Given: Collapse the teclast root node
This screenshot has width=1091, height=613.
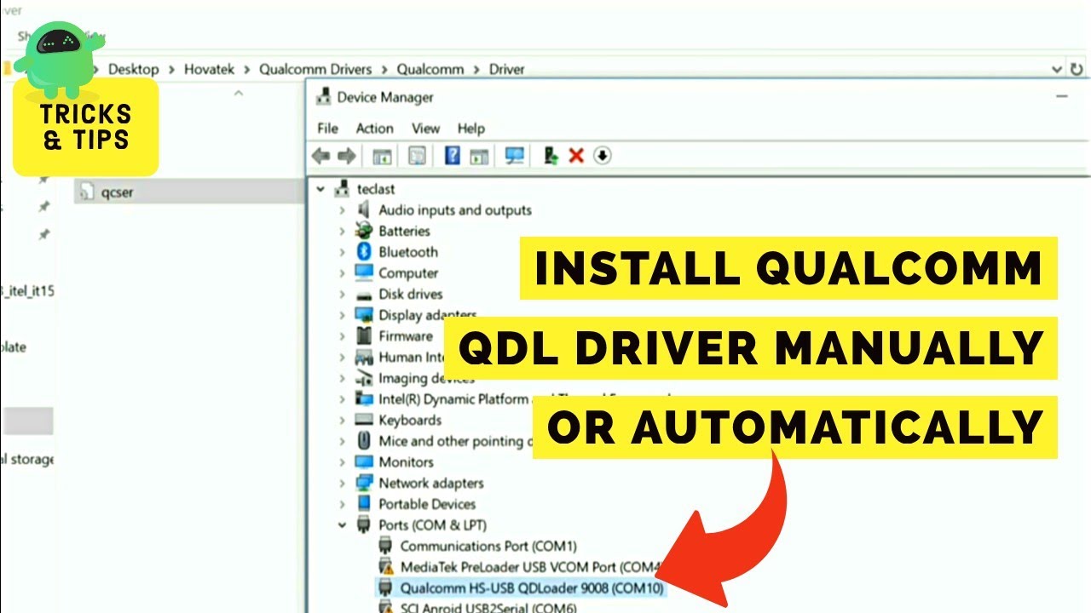Looking at the screenshot, I should (320, 189).
